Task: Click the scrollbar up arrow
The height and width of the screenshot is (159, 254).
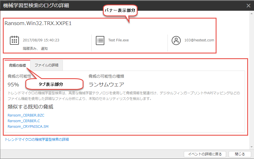Action: click(251, 14)
